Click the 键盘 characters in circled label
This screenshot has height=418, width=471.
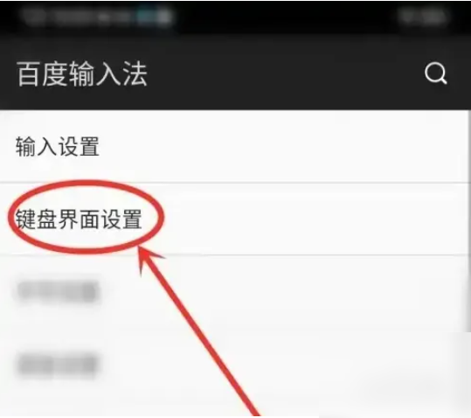[37, 219]
